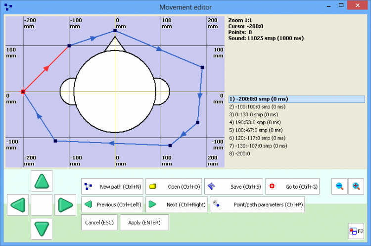371x246 pixels.
Task: Zoom in with the plus magnifier
Action: pos(356,186)
